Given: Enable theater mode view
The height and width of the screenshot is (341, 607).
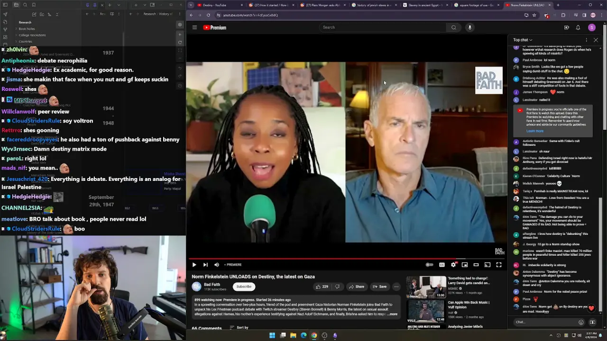Looking at the screenshot, I should (476, 265).
